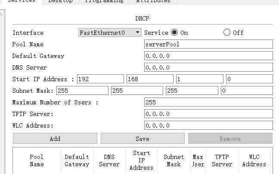
Task: Click the Start IP first octet field 192
Action: pos(100,79)
